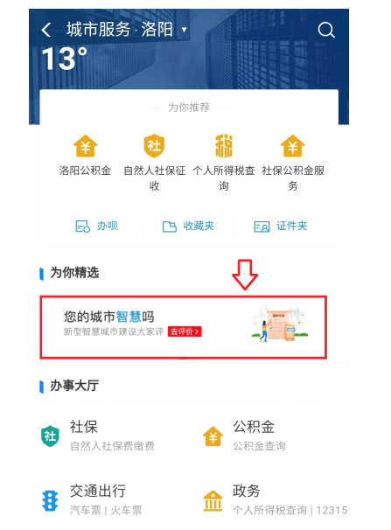Open the search magnifier icon
391x530 pixels.
(x=326, y=30)
